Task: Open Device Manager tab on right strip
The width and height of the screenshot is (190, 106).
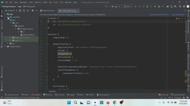Action: (x=189, y=27)
